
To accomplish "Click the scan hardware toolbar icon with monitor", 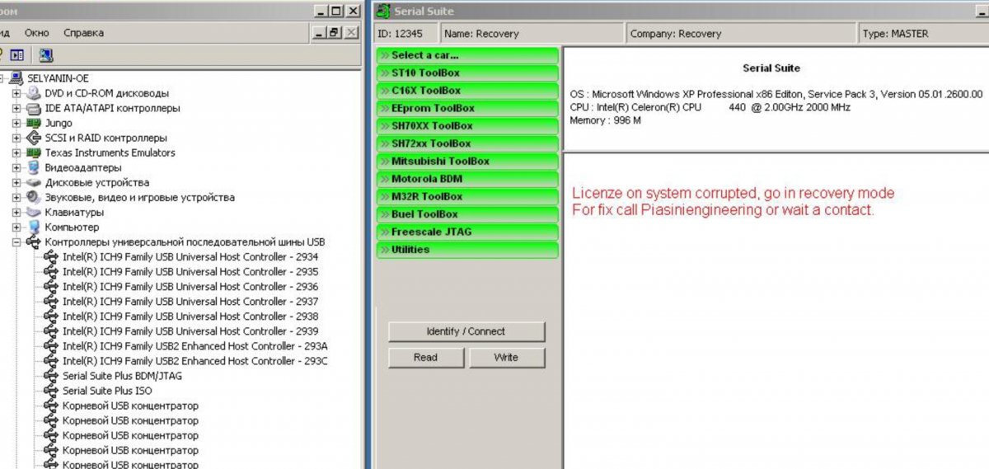I will coord(46,55).
